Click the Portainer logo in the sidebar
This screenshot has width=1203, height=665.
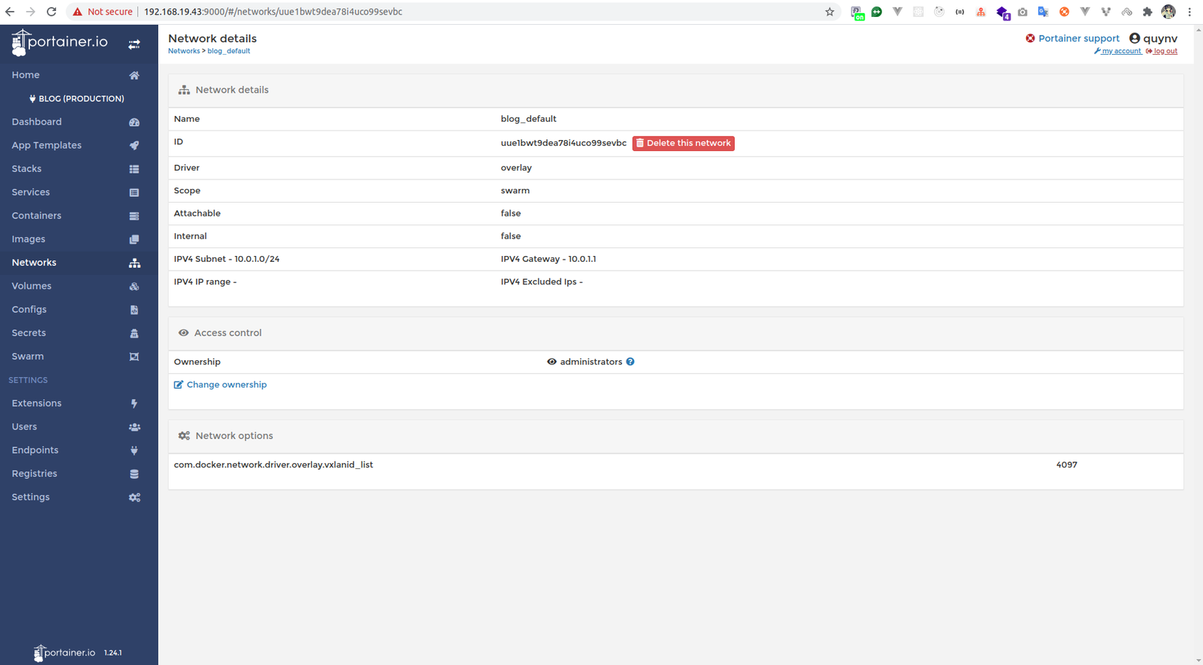click(60, 42)
